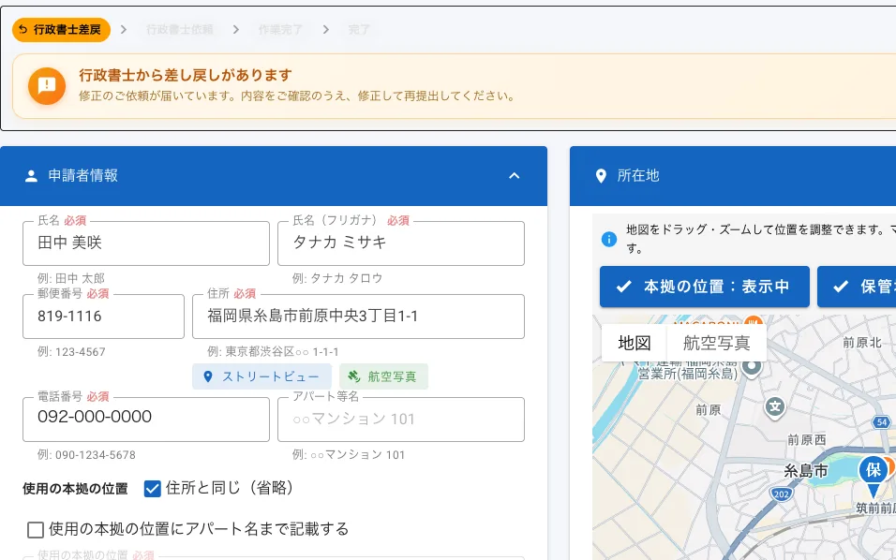This screenshot has width=896, height=560.
Task: Collapse the 申請者情報 panel chevron
Action: [x=515, y=176]
